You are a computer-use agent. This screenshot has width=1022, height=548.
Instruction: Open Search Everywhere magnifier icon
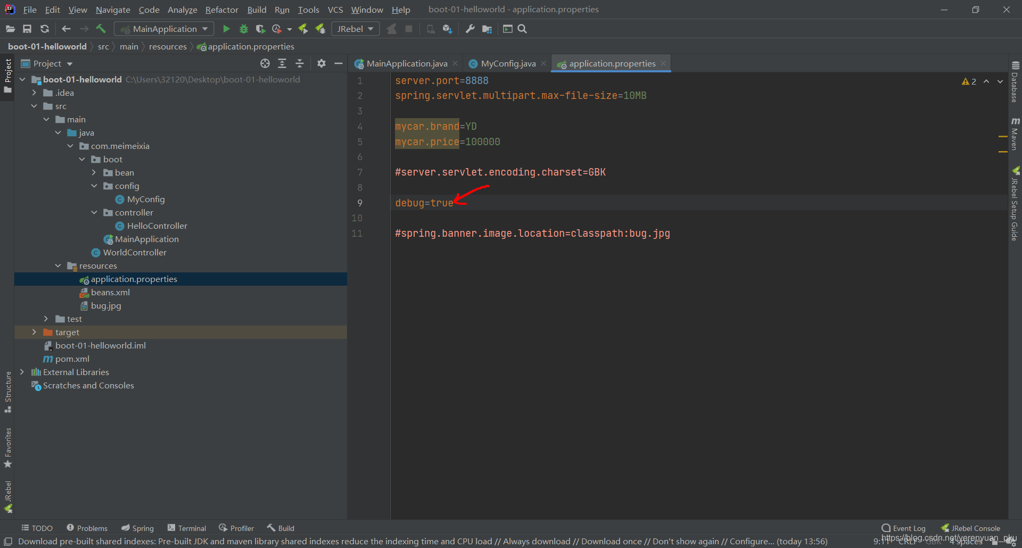click(523, 29)
